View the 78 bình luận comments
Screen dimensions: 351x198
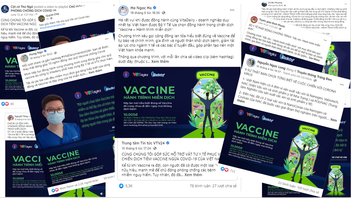pyautogui.click(x=200, y=186)
